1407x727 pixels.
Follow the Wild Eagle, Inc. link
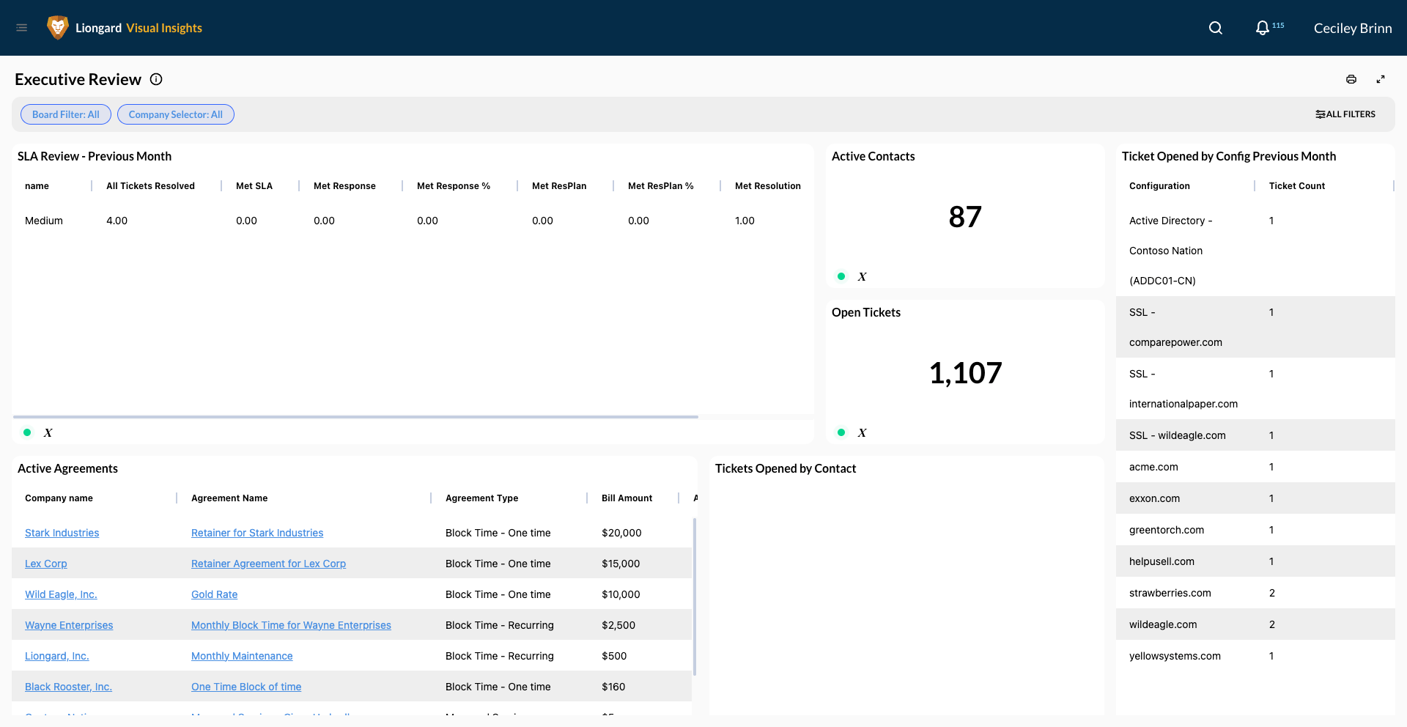(x=61, y=594)
